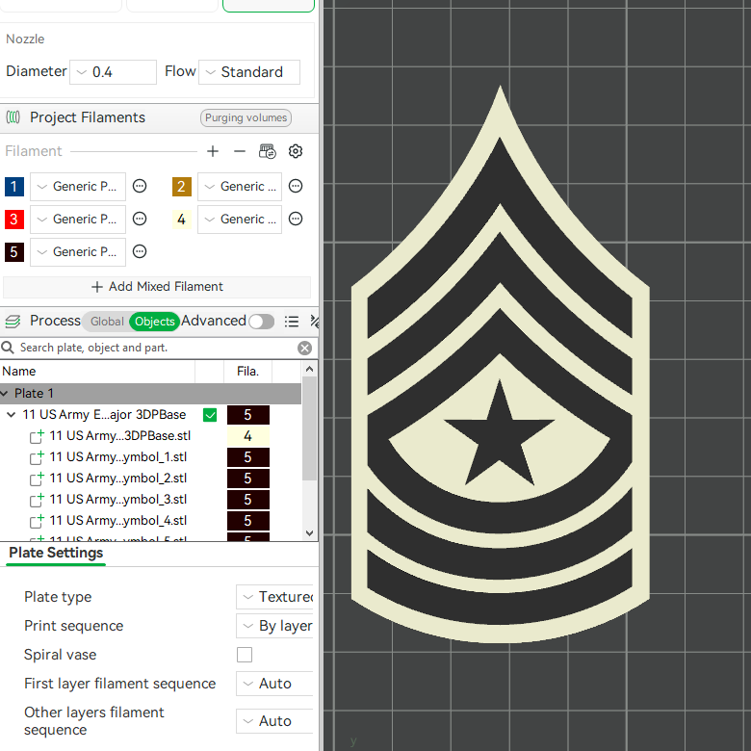Click the part icon beside 3DPBase.stl

[37, 436]
